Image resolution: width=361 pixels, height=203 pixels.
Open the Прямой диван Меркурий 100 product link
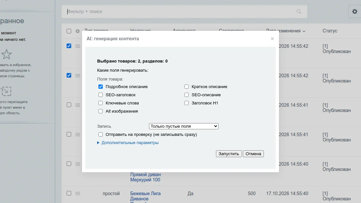pos(145,177)
